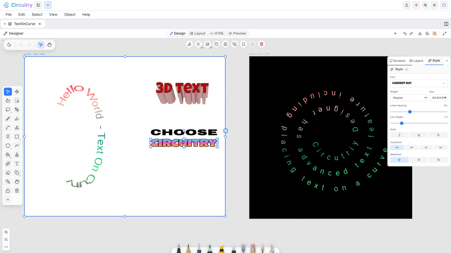Collapse the left toolbox with chevron
The image size is (451, 253).
[8, 200]
